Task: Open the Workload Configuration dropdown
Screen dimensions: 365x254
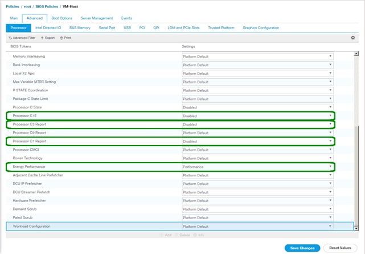Action: 257,226
